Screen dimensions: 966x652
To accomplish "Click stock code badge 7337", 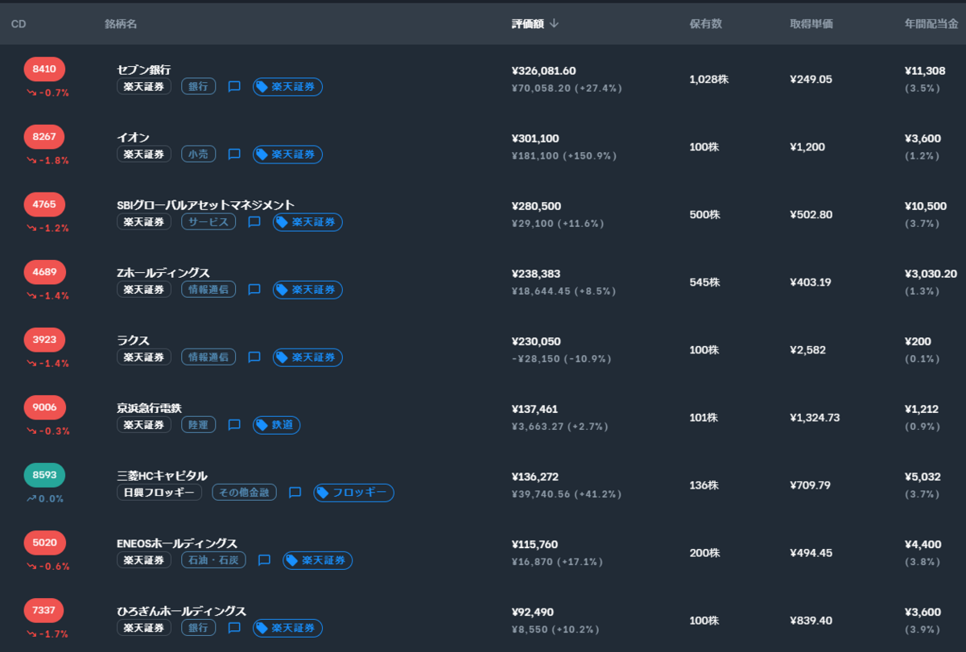I will click(x=44, y=610).
